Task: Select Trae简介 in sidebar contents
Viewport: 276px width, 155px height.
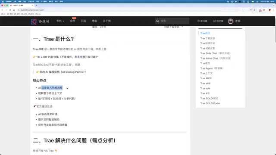Action: pyautogui.click(x=205, y=33)
